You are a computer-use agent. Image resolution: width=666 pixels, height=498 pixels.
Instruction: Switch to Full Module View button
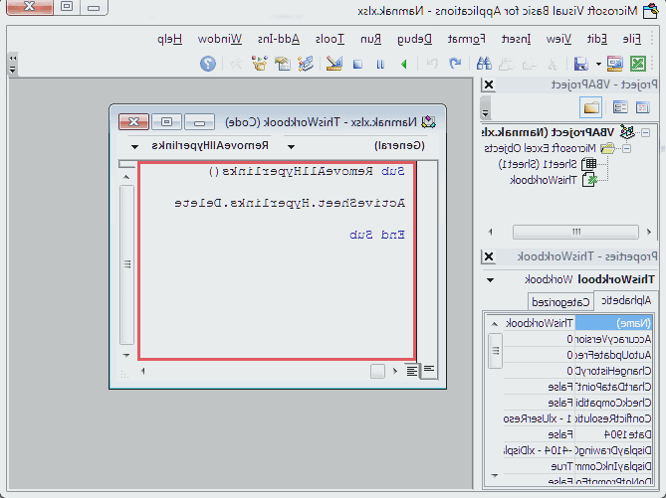412,371
